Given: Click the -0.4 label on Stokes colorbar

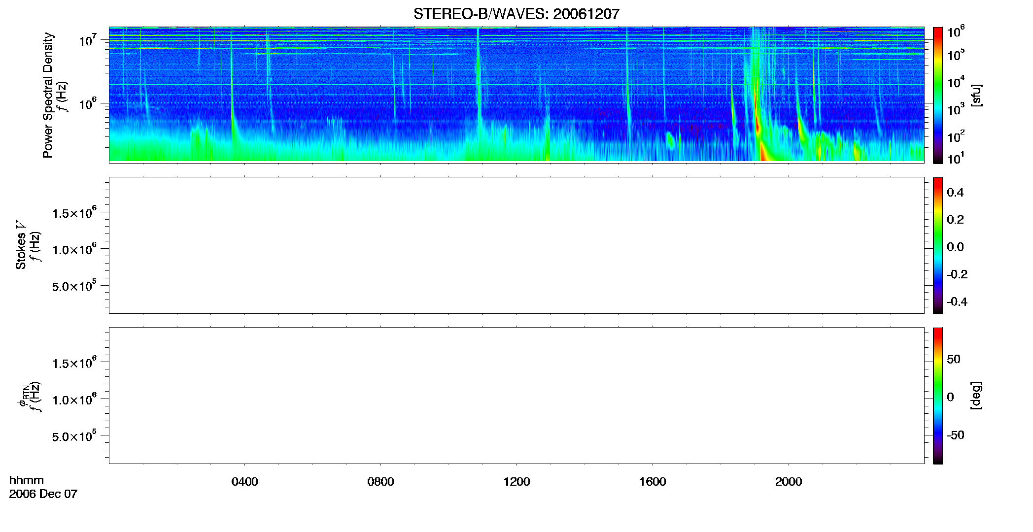Looking at the screenshot, I should pyautogui.click(x=957, y=302).
